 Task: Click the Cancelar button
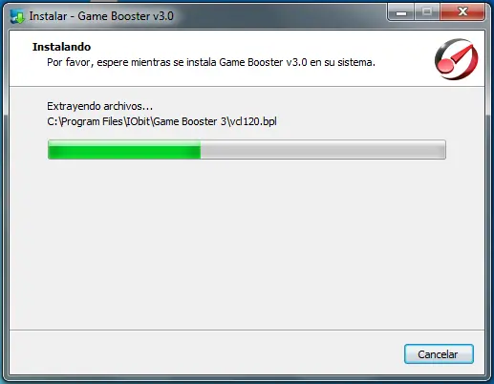(x=439, y=354)
